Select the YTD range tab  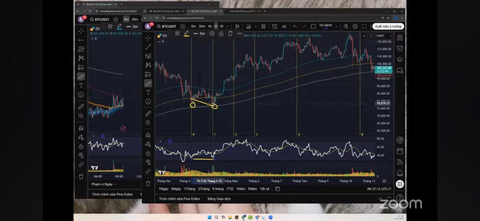(x=230, y=189)
